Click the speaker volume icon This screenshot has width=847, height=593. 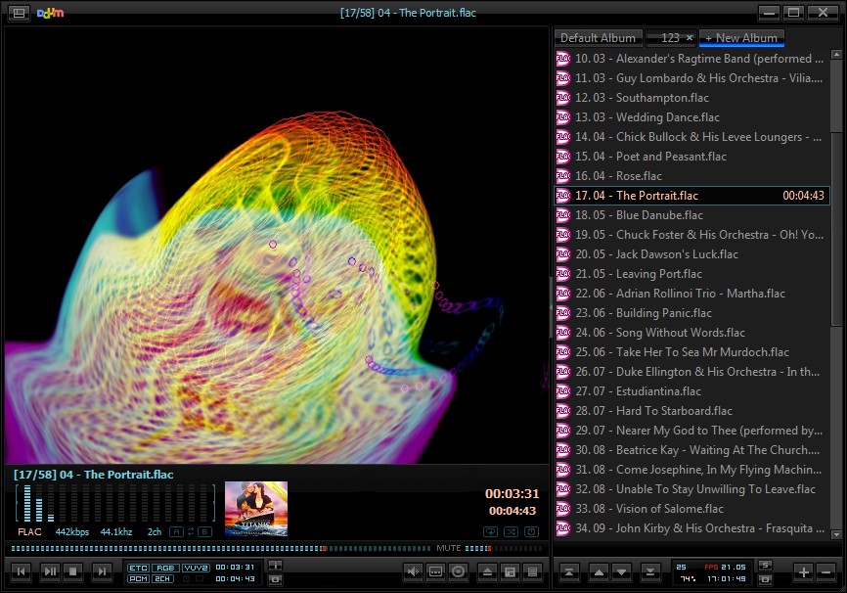click(414, 571)
